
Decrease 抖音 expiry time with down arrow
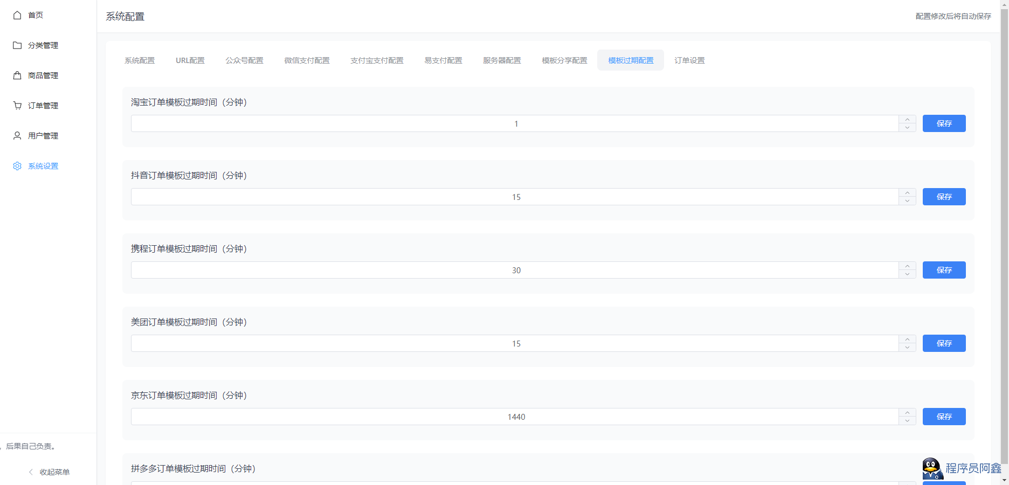point(908,201)
